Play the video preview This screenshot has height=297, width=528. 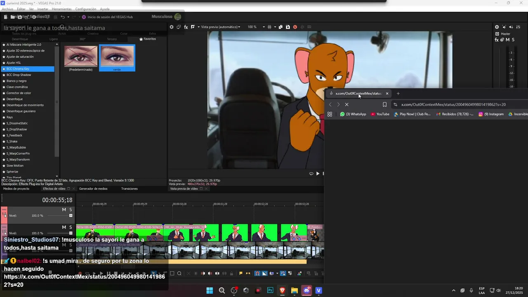[318, 174]
